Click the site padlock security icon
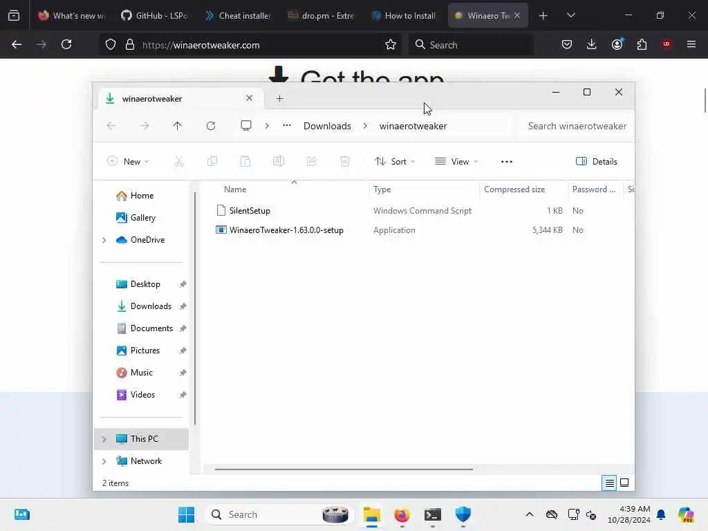 pos(130,45)
